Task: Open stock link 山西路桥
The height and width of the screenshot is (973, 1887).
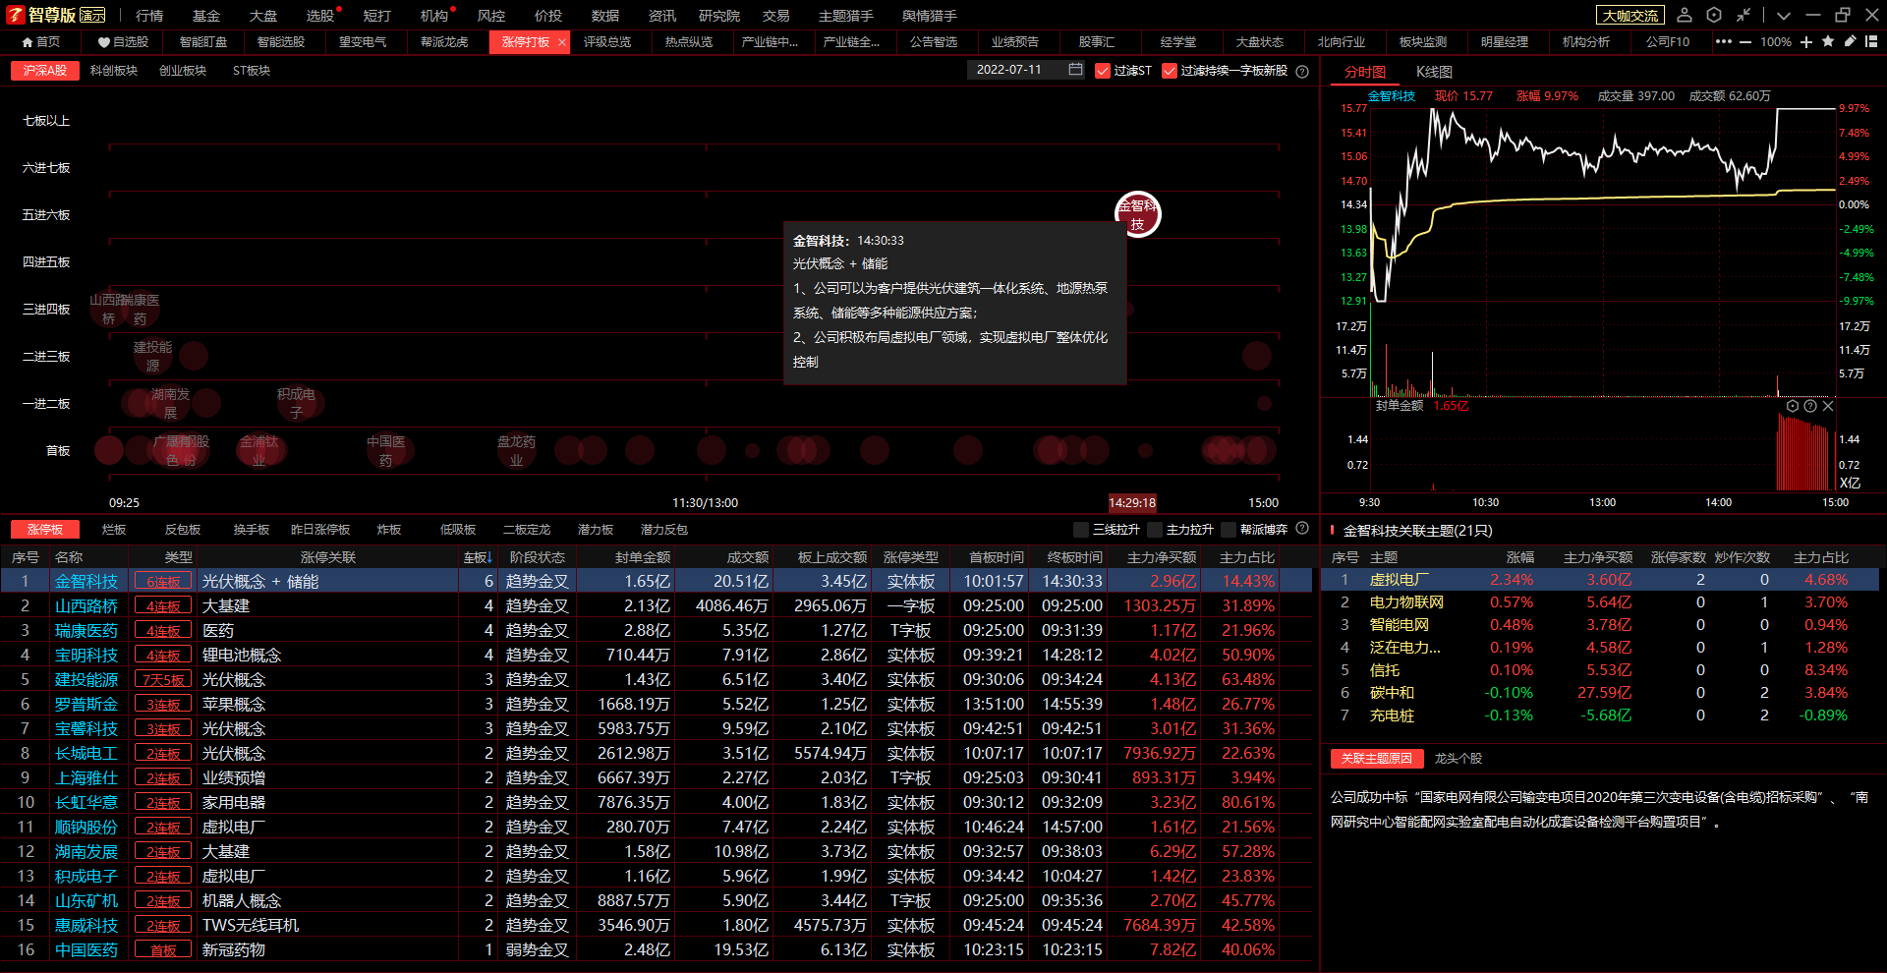Action: click(x=86, y=606)
